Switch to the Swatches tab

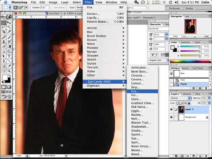pyautogui.click(x=185, y=42)
